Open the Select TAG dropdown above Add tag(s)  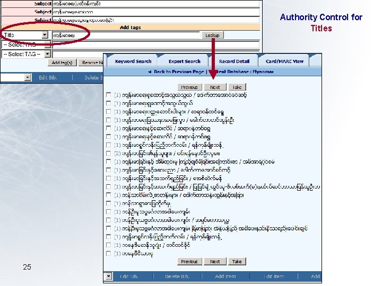click(48, 54)
